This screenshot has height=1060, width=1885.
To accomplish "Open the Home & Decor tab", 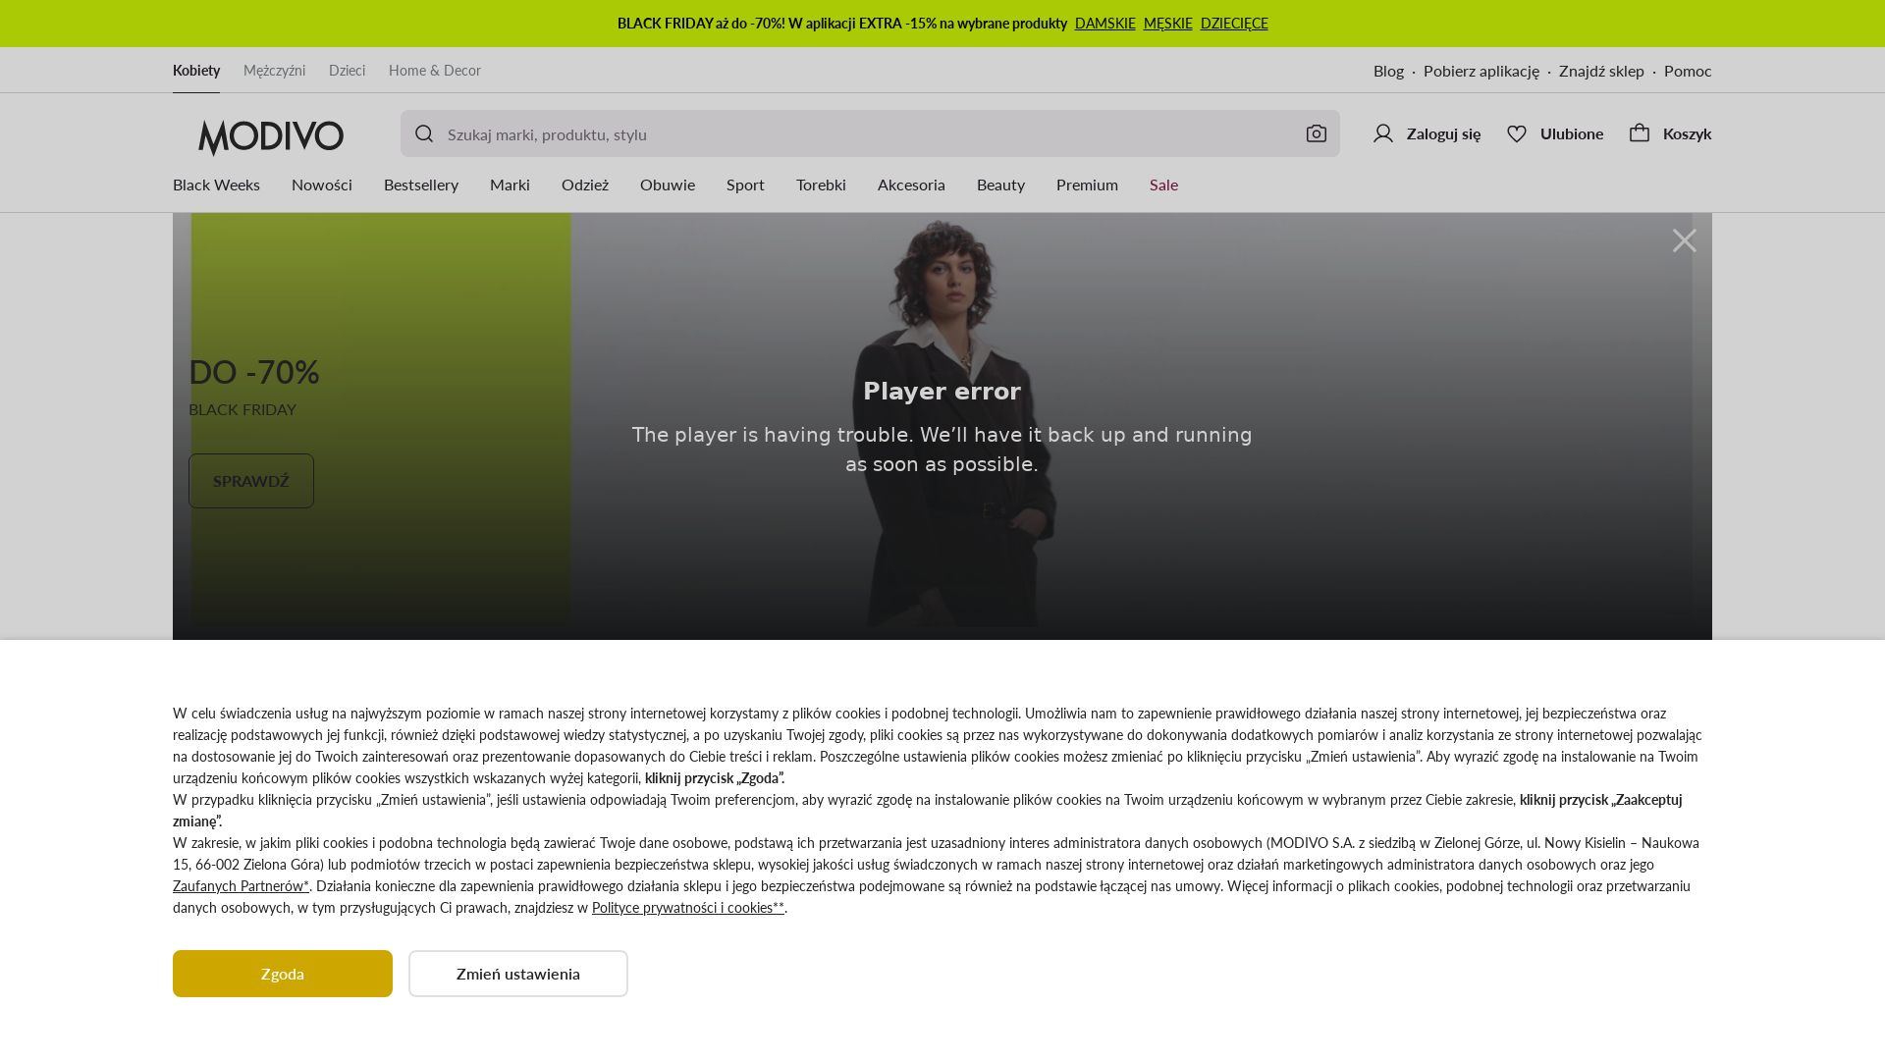I will click(x=435, y=71).
